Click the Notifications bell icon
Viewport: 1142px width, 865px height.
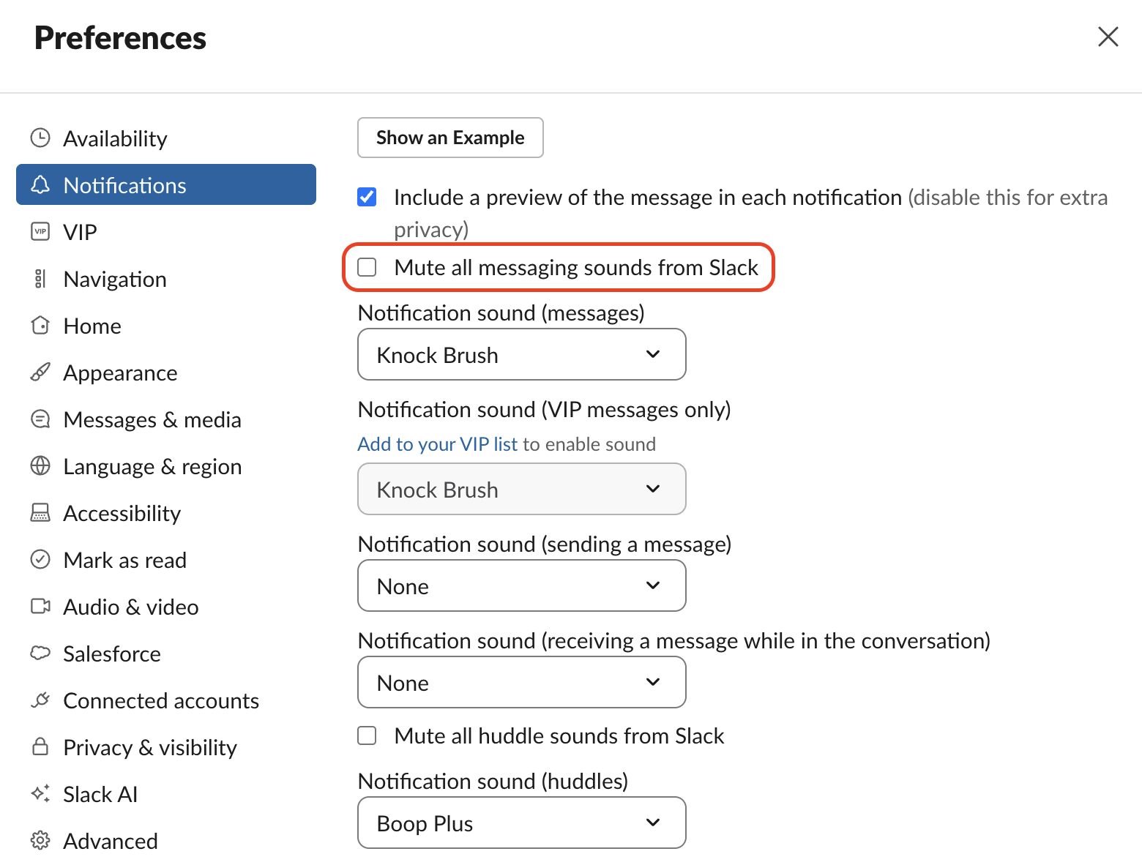point(40,184)
